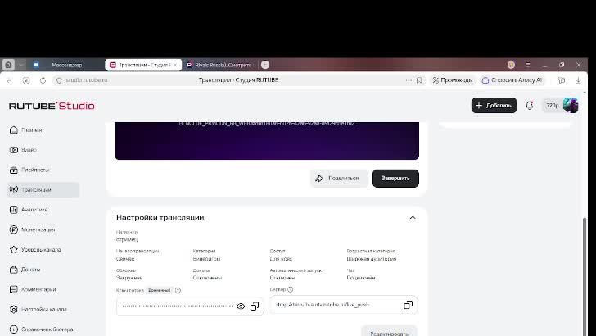
Task: Click the Комментарии speech icon
Action: 14,289
